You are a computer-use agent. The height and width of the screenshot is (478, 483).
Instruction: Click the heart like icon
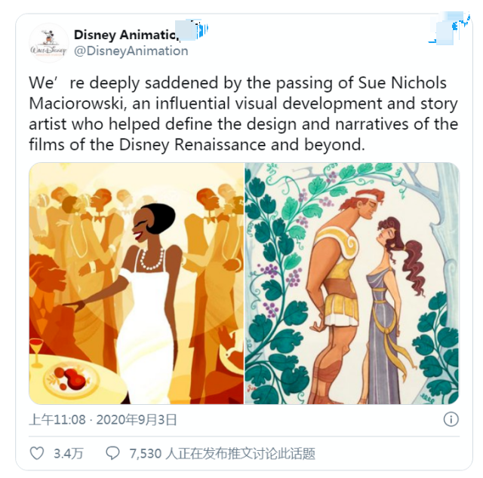[x=37, y=453]
